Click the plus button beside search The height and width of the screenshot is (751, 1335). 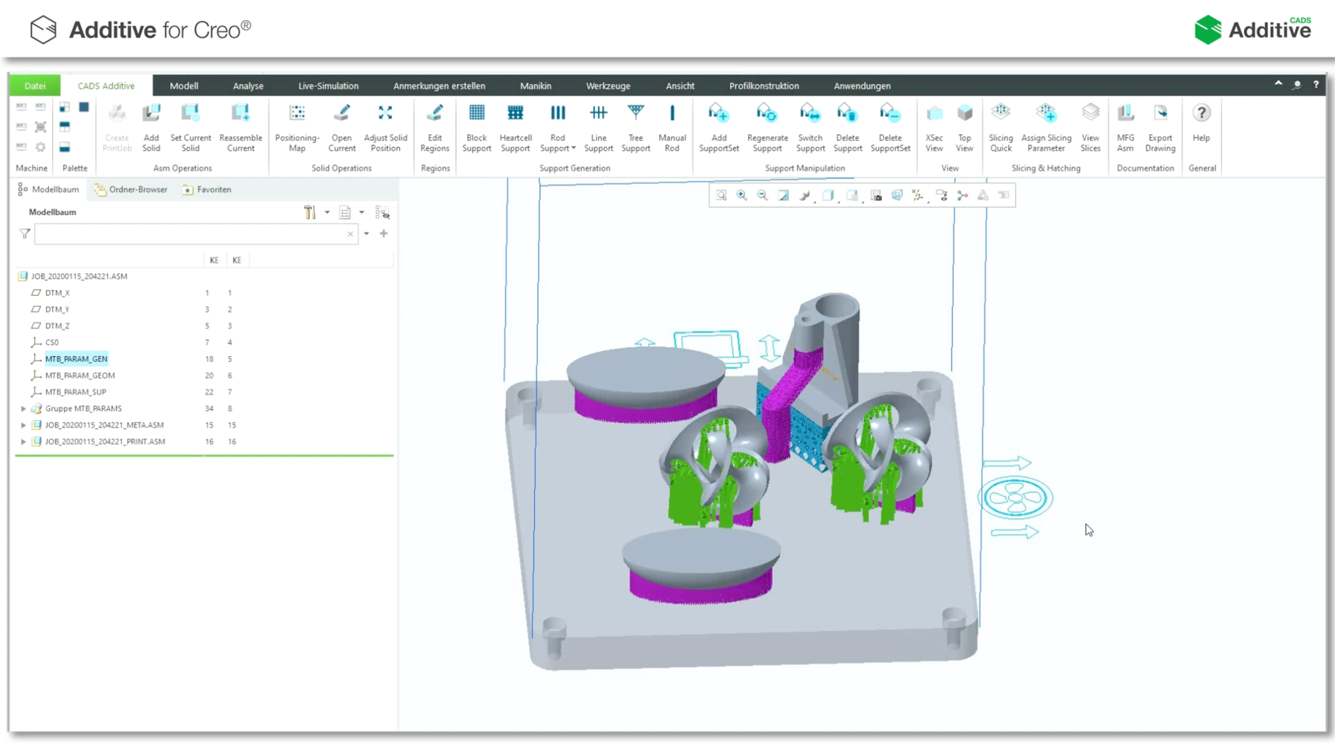384,233
